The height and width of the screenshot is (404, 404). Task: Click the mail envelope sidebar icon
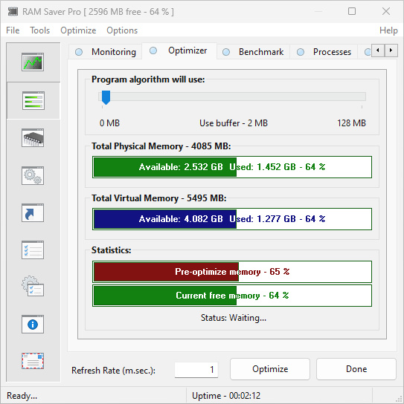[x=33, y=361]
